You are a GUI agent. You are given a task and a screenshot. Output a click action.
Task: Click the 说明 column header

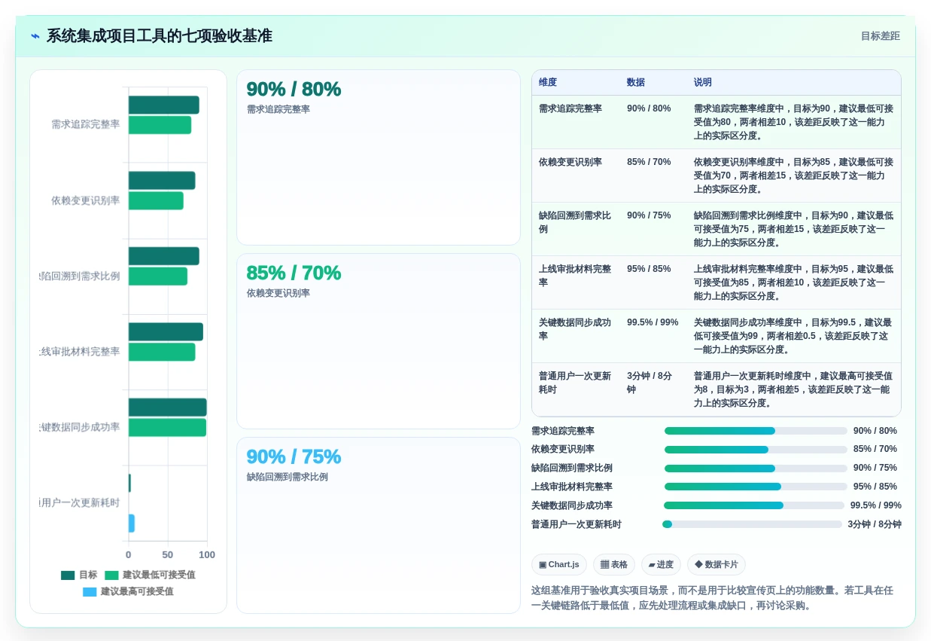pyautogui.click(x=703, y=83)
